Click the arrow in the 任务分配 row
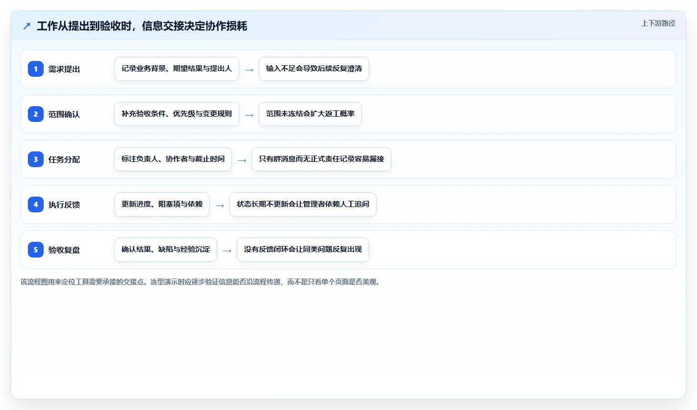This screenshot has height=410, width=697. [x=242, y=160]
